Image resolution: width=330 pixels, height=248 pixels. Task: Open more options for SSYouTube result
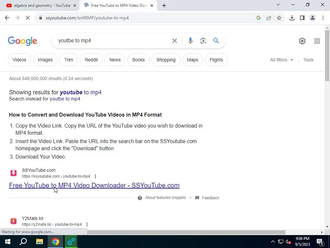tap(95, 176)
